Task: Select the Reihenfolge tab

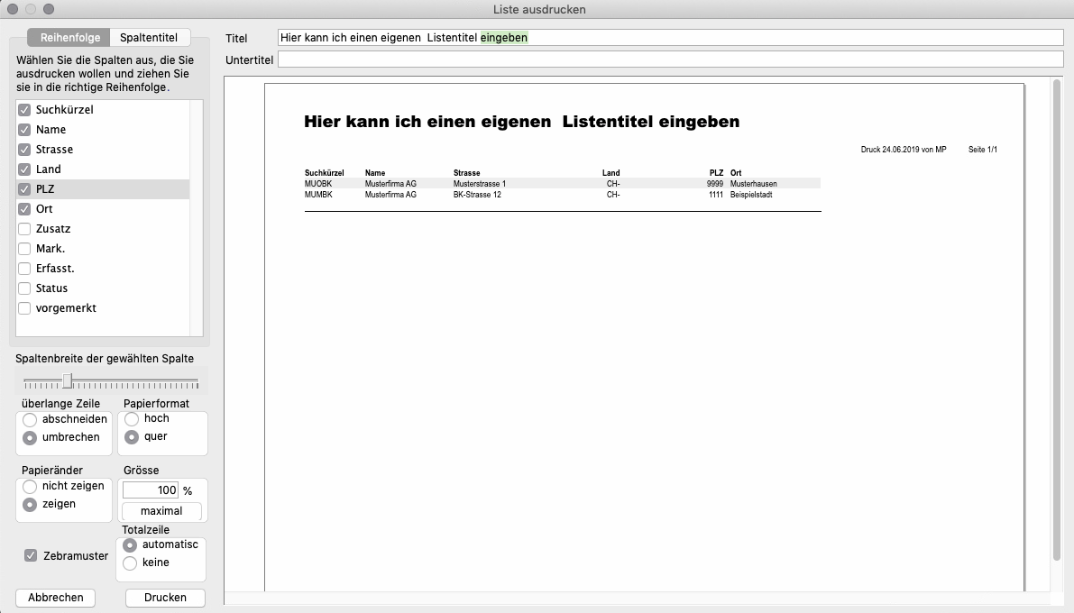Action: (x=69, y=37)
